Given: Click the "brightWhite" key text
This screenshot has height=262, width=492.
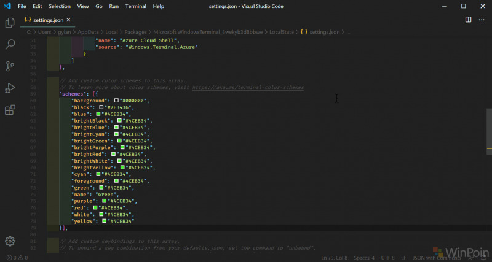Looking at the screenshot, I should tap(92, 161).
